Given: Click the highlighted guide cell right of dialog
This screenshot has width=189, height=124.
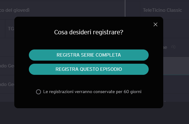Looking at the screenshot, I should (x=176, y=66).
